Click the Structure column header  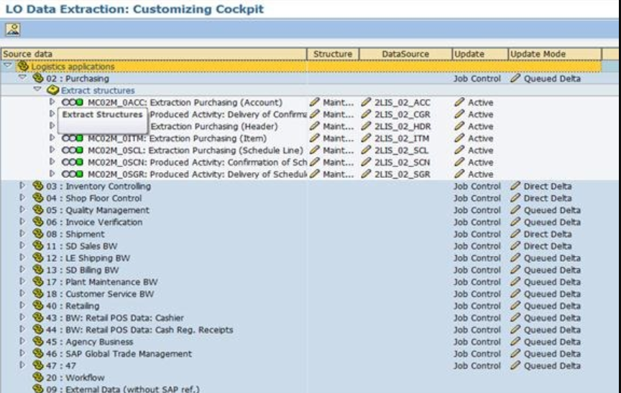[x=333, y=54]
